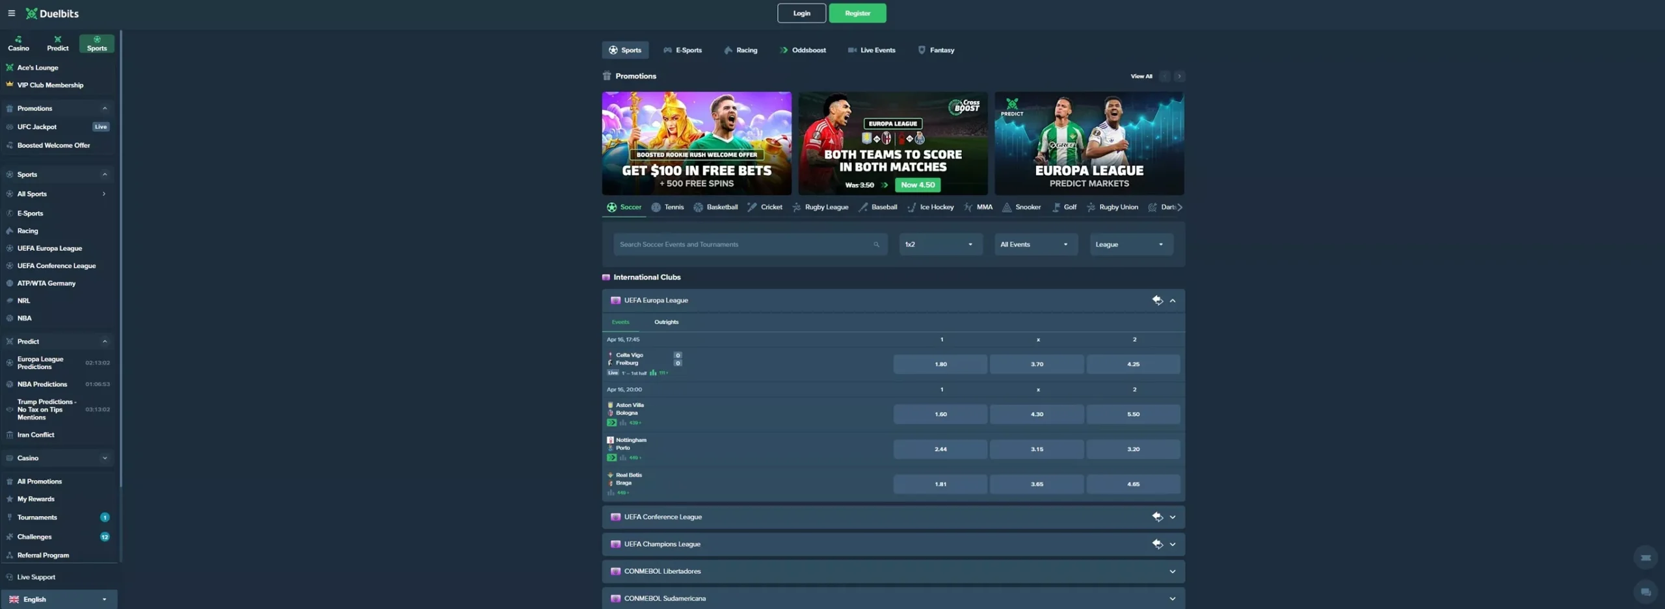
Task: Open the All Events dropdown
Action: click(x=1035, y=244)
